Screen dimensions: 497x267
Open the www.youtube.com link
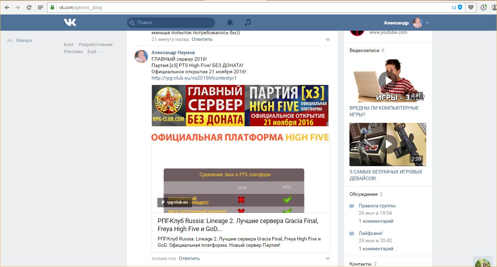click(388, 32)
